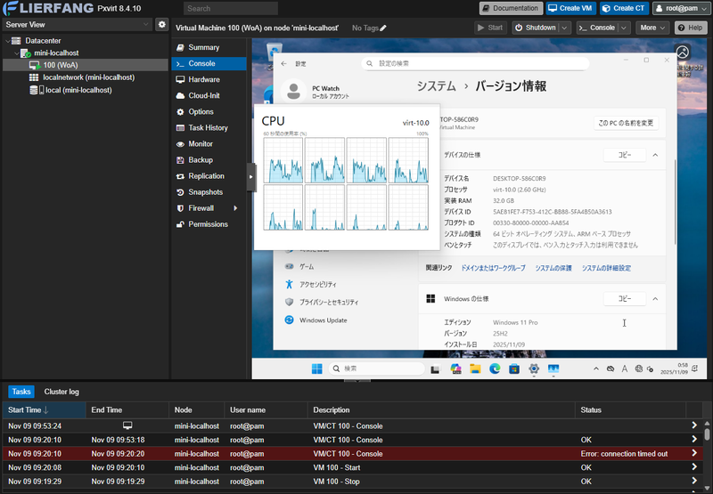Select the 100 (WoA) tree item
Viewport: 713px width, 494px height.
(x=85, y=65)
